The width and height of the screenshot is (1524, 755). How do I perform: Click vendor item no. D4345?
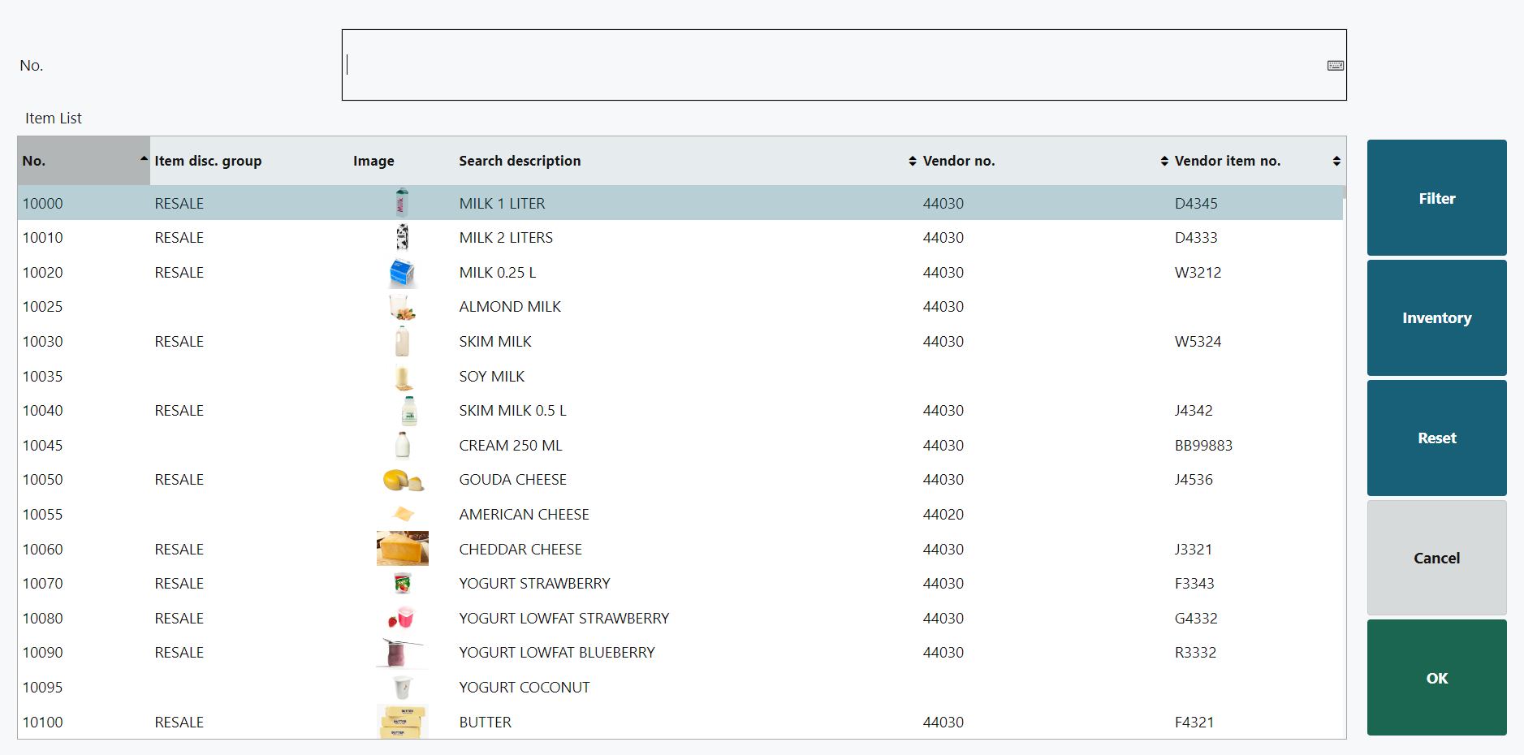[x=1196, y=204]
